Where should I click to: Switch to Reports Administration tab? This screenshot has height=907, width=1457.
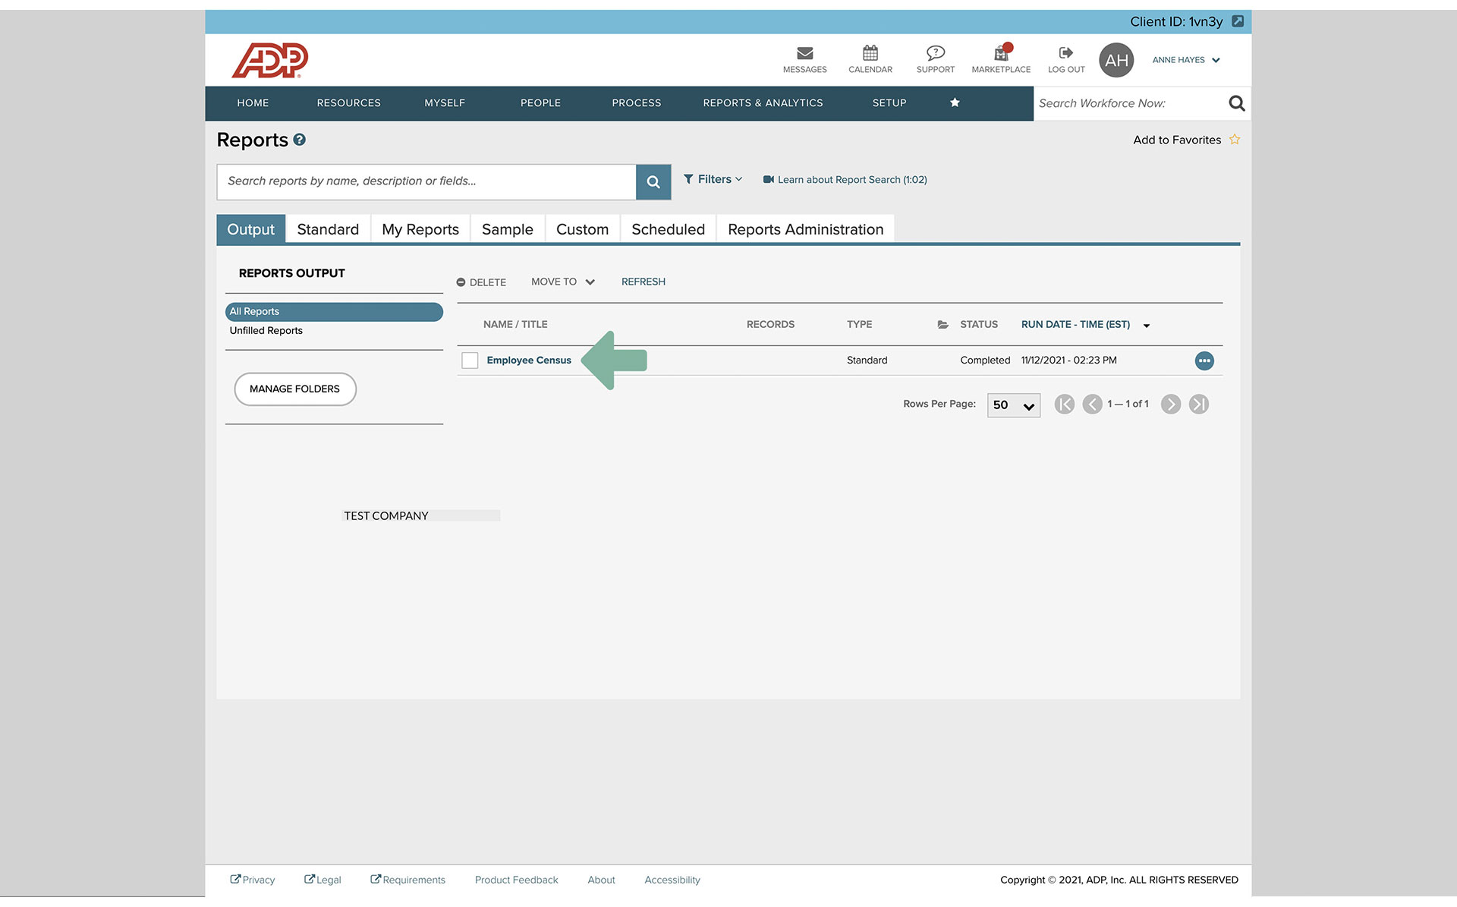click(x=805, y=229)
